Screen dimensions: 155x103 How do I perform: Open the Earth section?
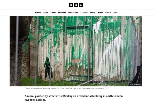pos(100,13)
